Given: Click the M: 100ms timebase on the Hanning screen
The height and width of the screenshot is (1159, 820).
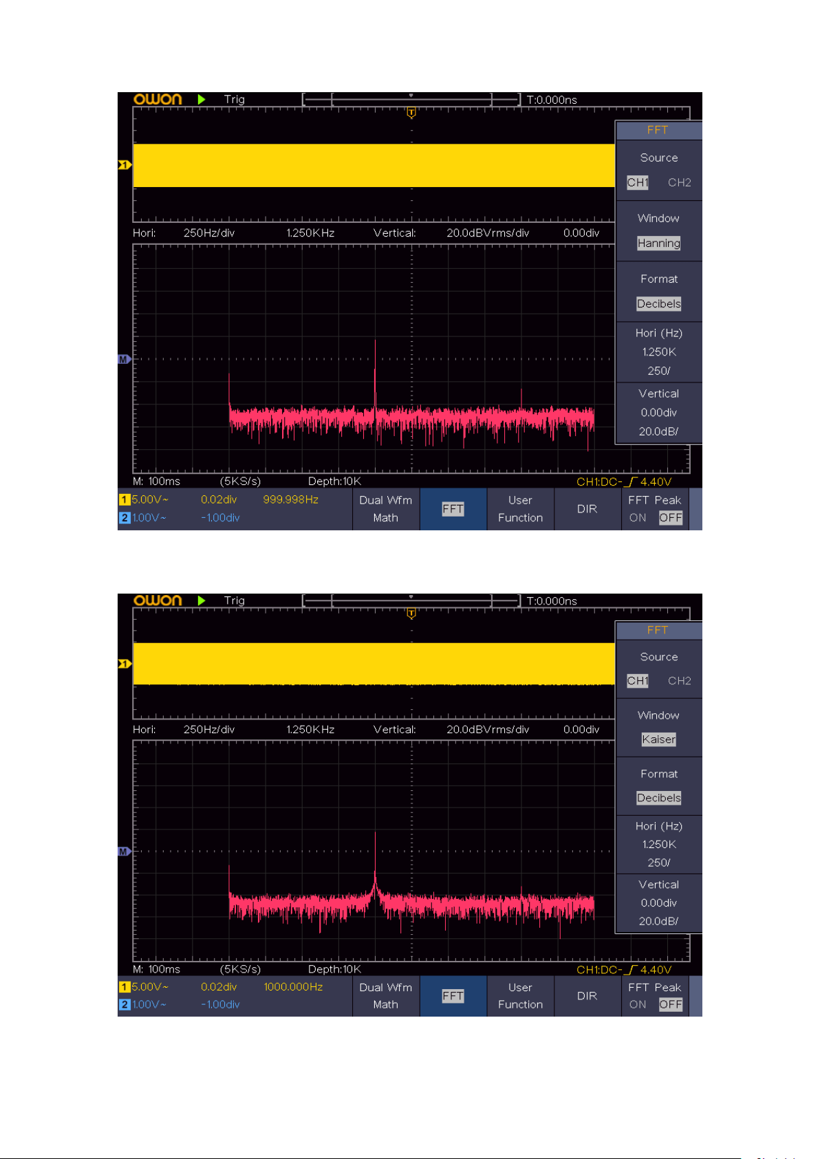Looking at the screenshot, I should [156, 481].
